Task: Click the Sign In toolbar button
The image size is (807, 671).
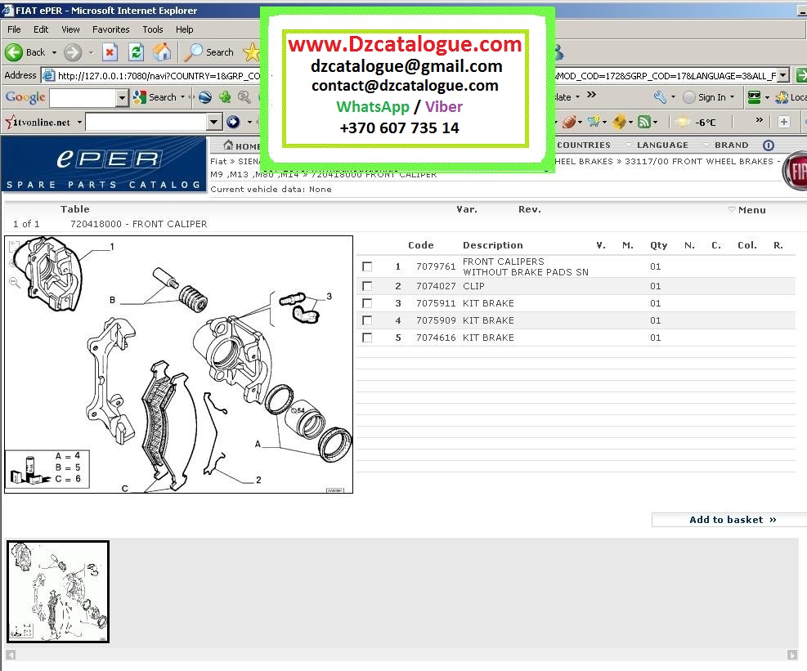Action: [705, 96]
